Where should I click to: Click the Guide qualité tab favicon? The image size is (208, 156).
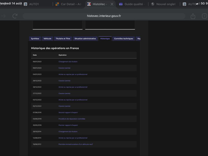pos(121,4)
